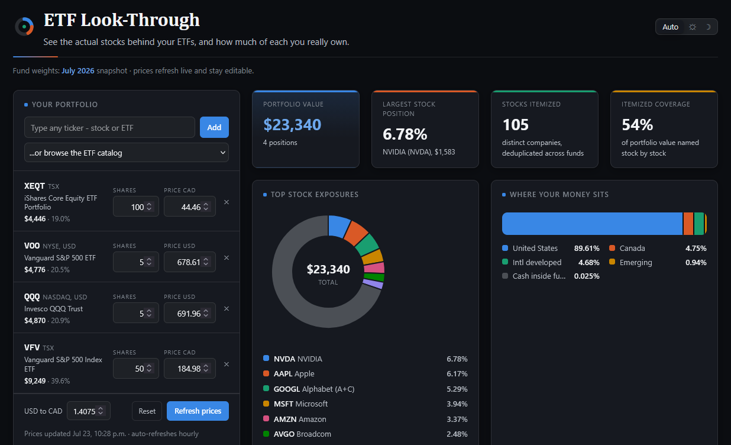The width and height of the screenshot is (731, 445).
Task: Click the USD to CAD field showing 1.4075
Action: (89, 411)
